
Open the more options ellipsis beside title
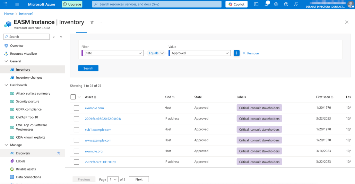[100, 22]
